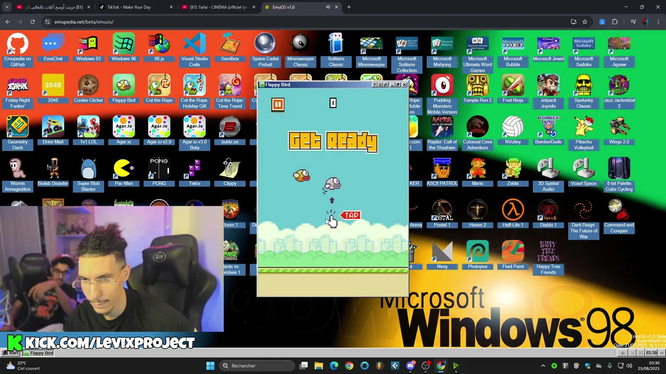This screenshot has height=374, width=666.
Task: Tap the TAP prompt in Flappy Bird
Action: pyautogui.click(x=351, y=215)
